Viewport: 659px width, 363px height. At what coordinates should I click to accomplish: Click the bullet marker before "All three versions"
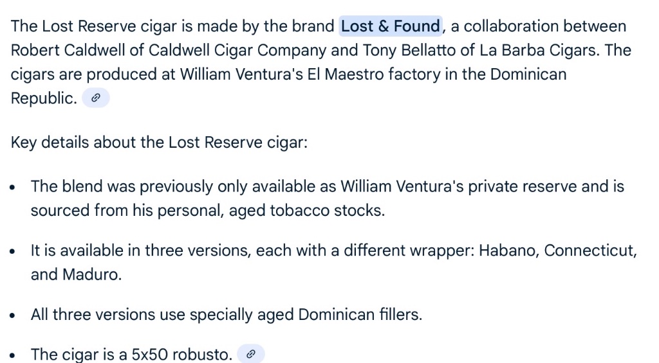coord(13,315)
